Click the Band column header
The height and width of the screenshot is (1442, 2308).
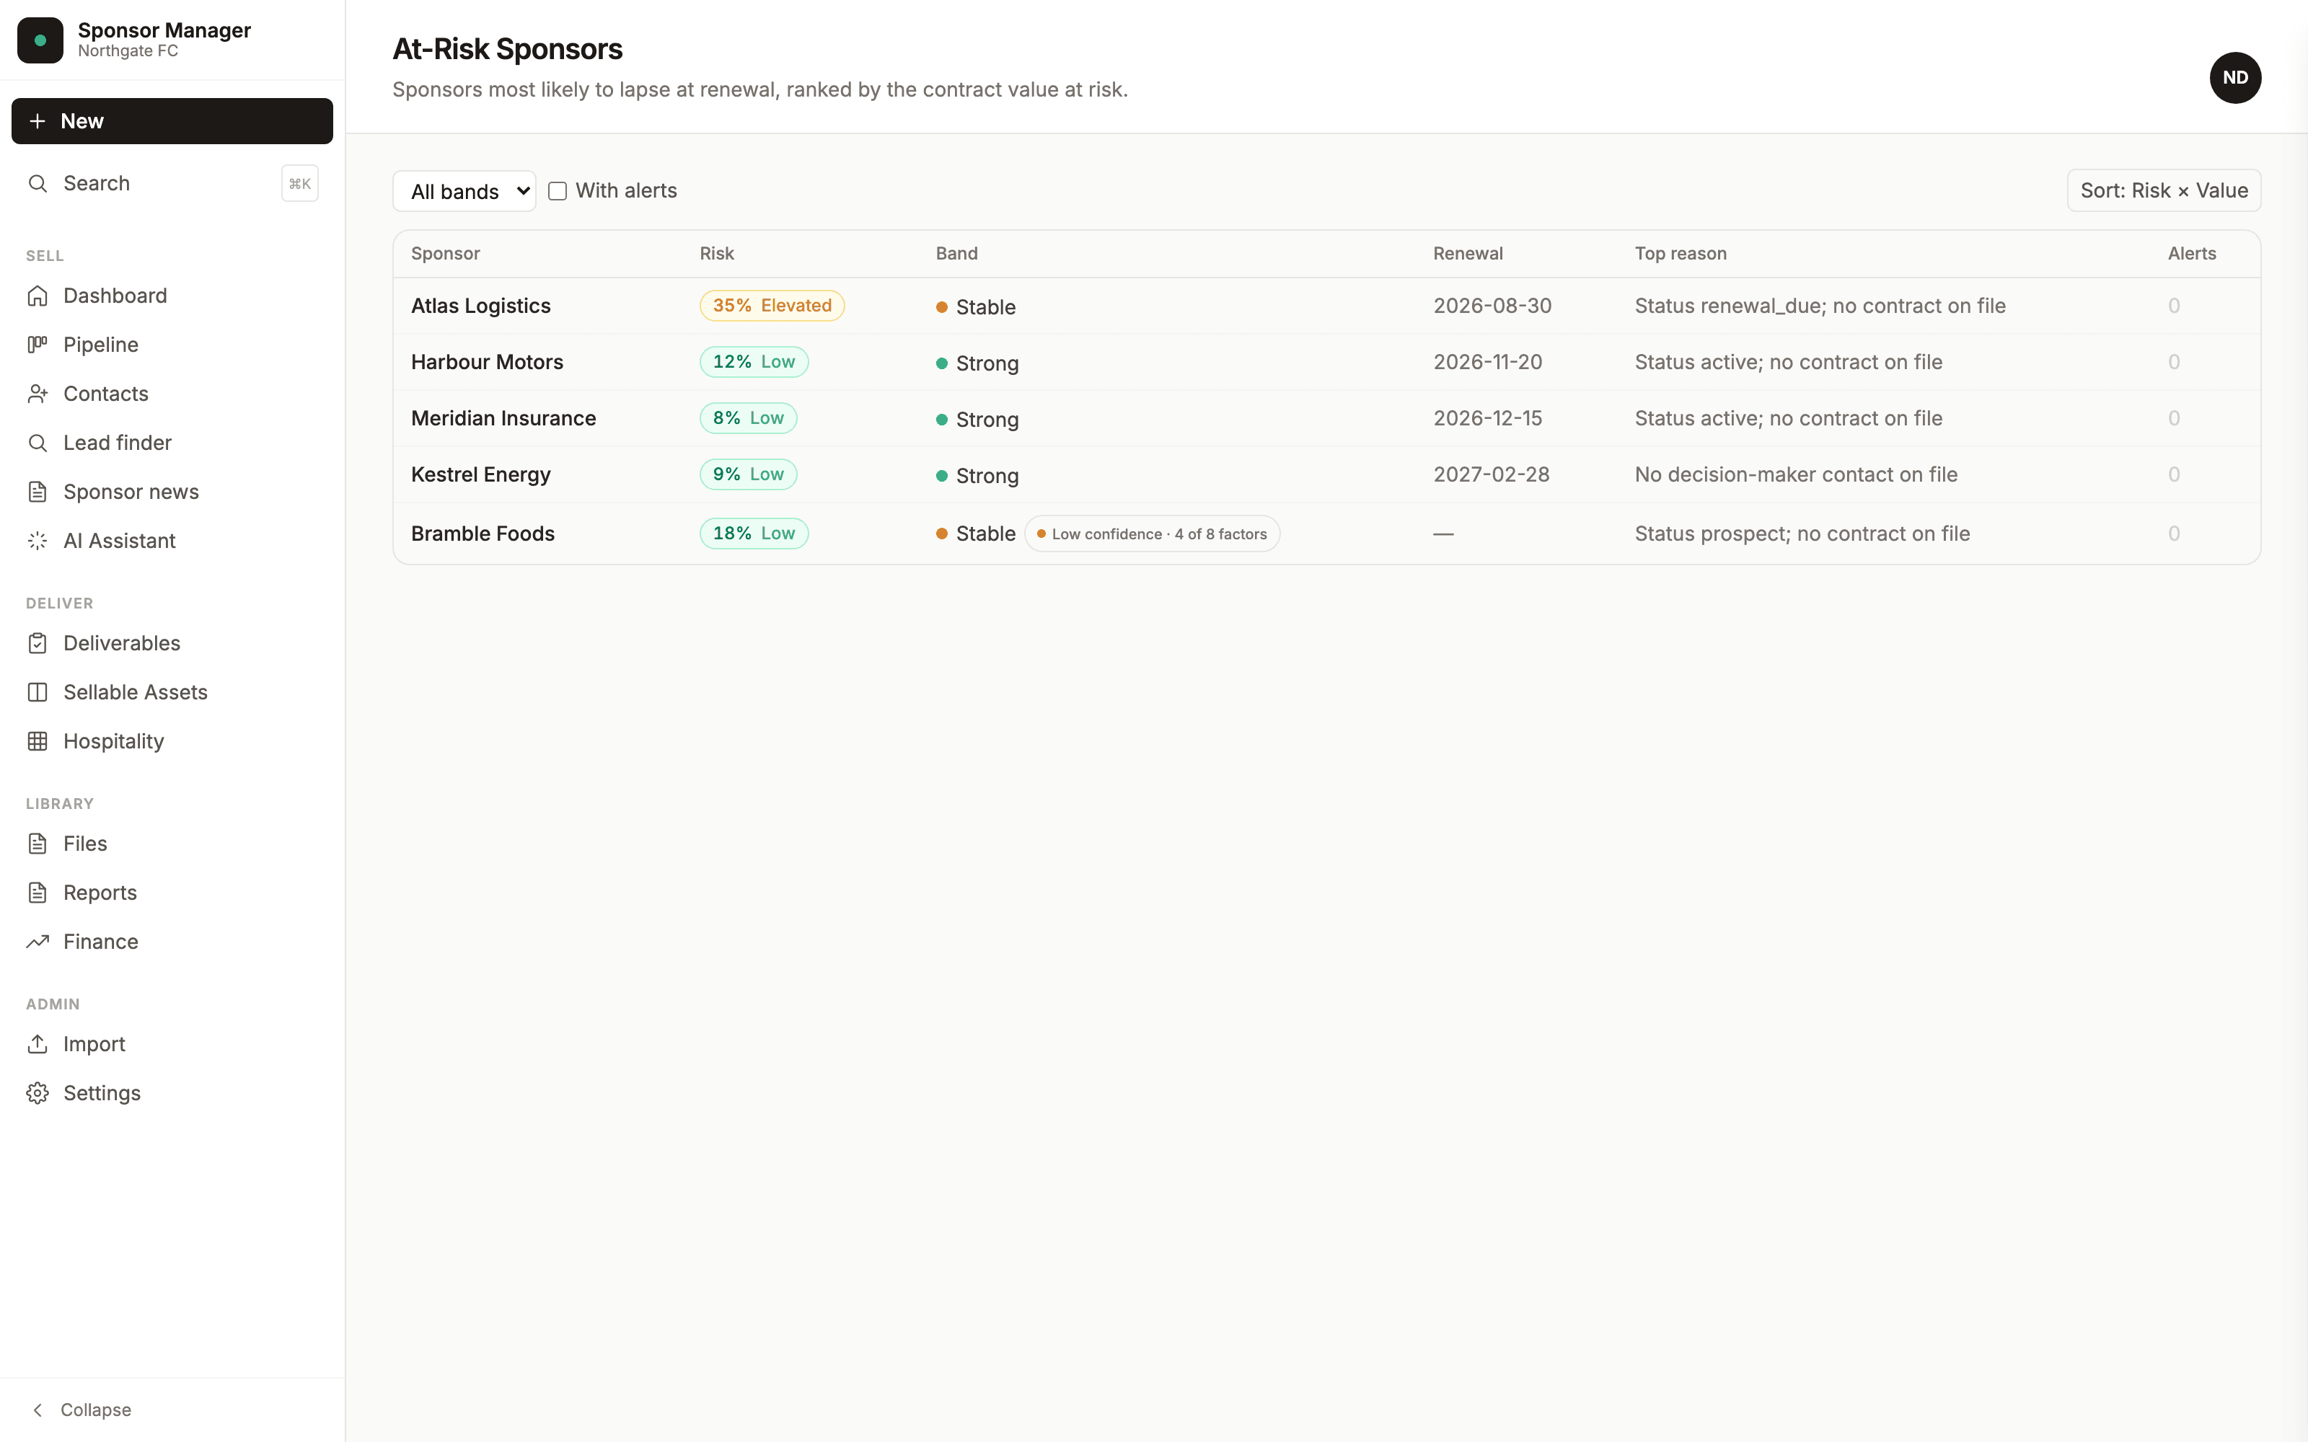(956, 254)
